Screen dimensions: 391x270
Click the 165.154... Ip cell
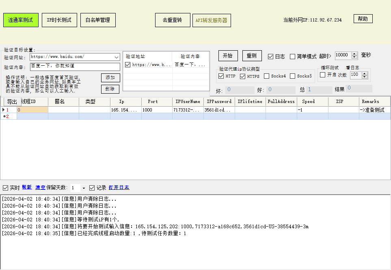(126, 110)
